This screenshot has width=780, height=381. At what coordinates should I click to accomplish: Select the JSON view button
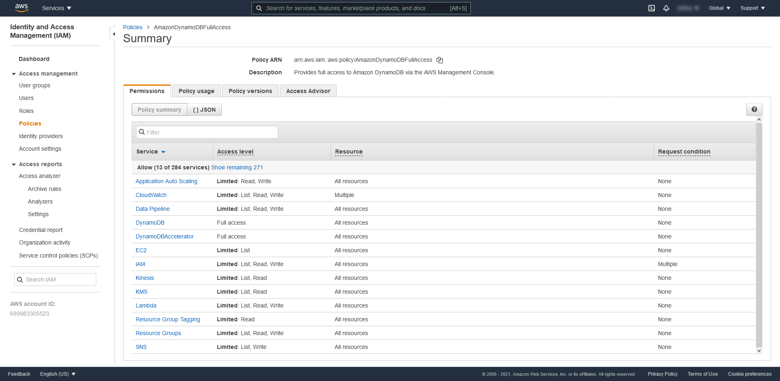pos(204,110)
